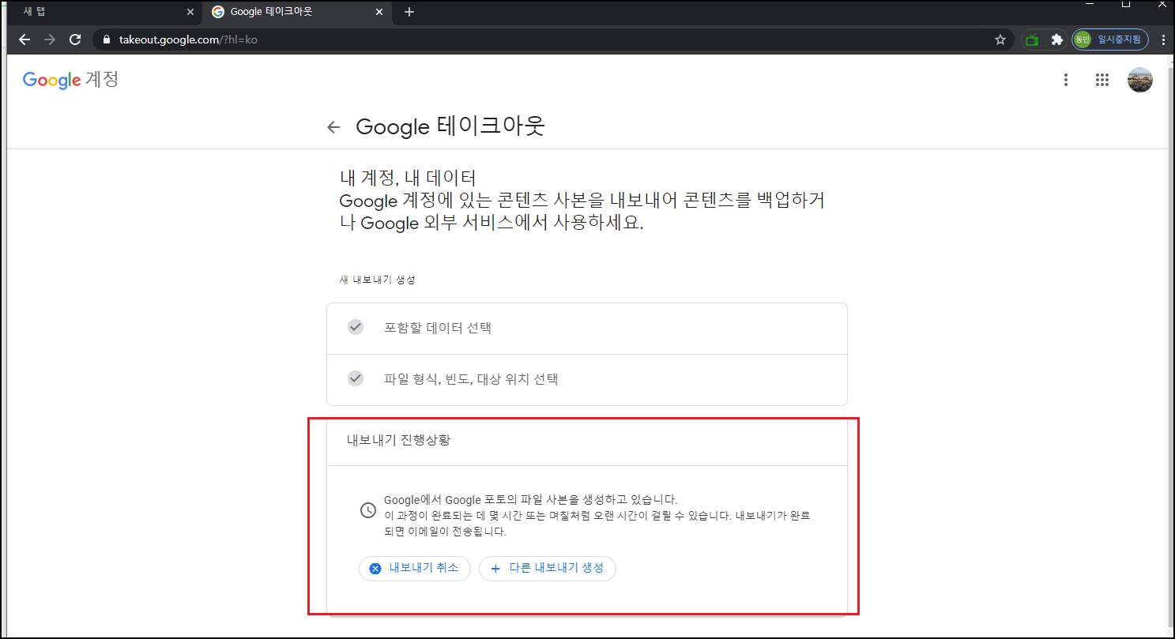The width and height of the screenshot is (1175, 639).
Task: Go back with the browser back arrow
Action: click(24, 39)
